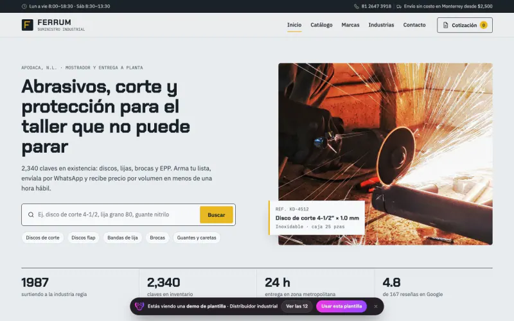Image resolution: width=514 pixels, height=321 pixels.
Task: Click the 1987 statistic
Action: (54, 287)
